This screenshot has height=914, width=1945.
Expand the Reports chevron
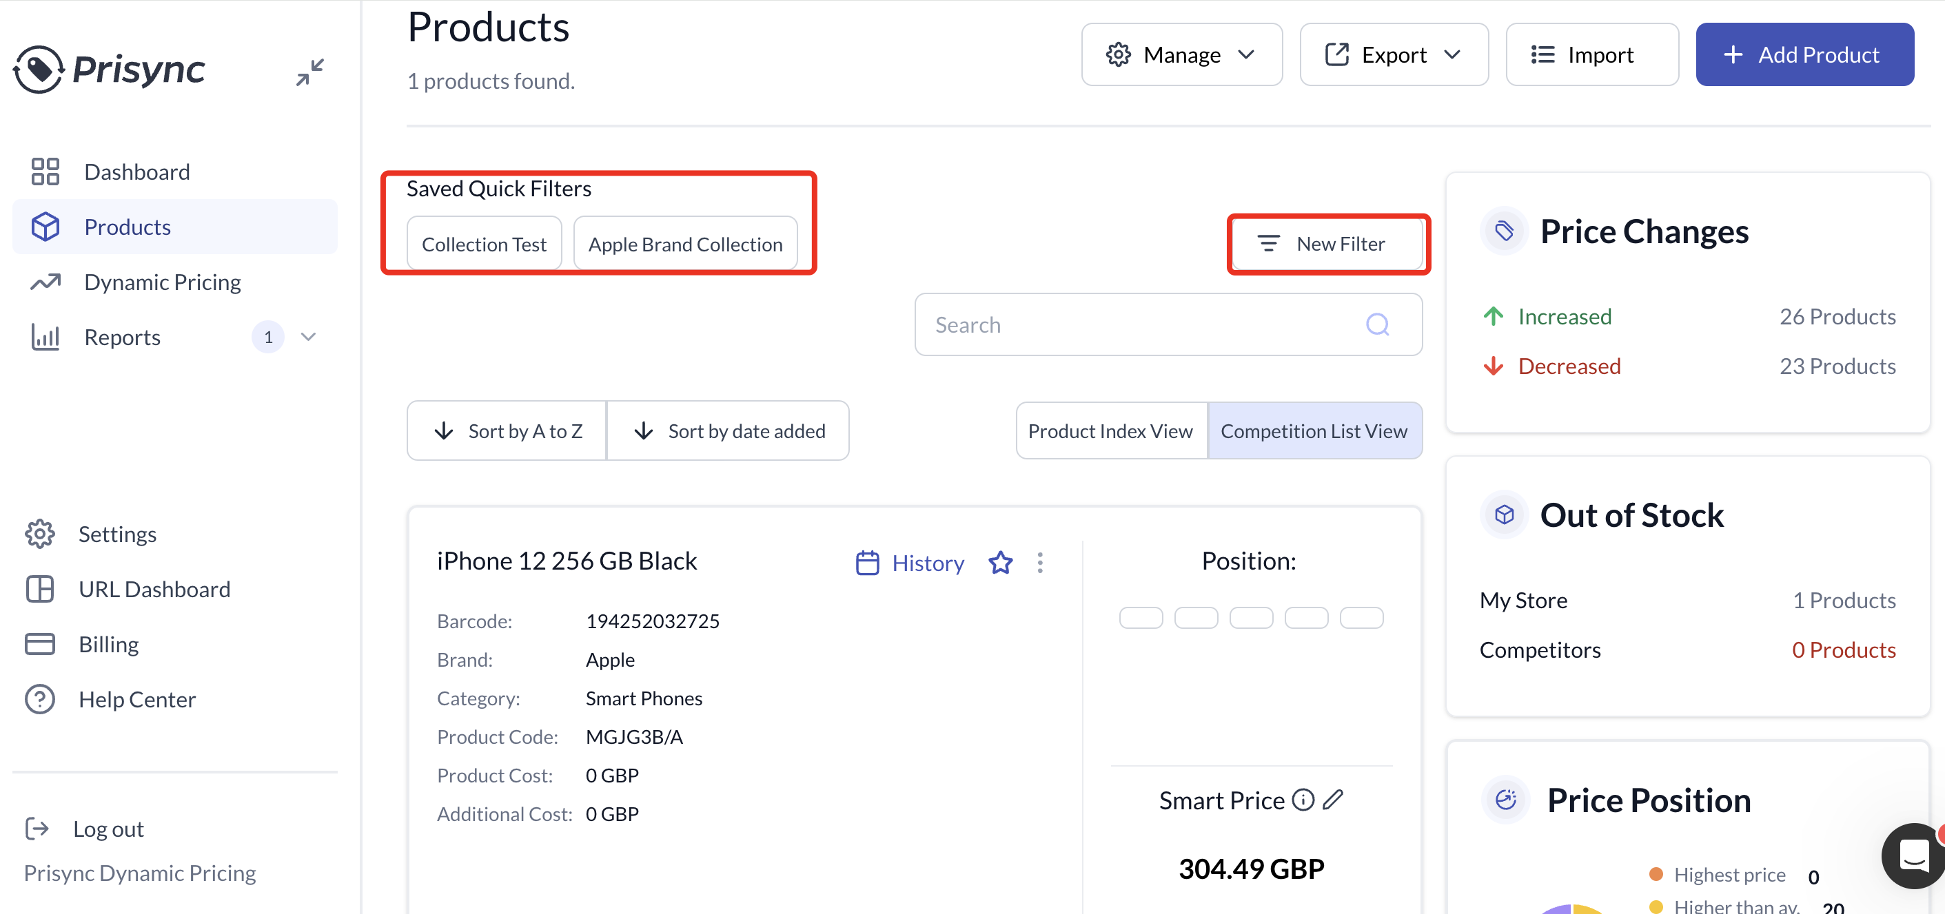[x=308, y=337]
